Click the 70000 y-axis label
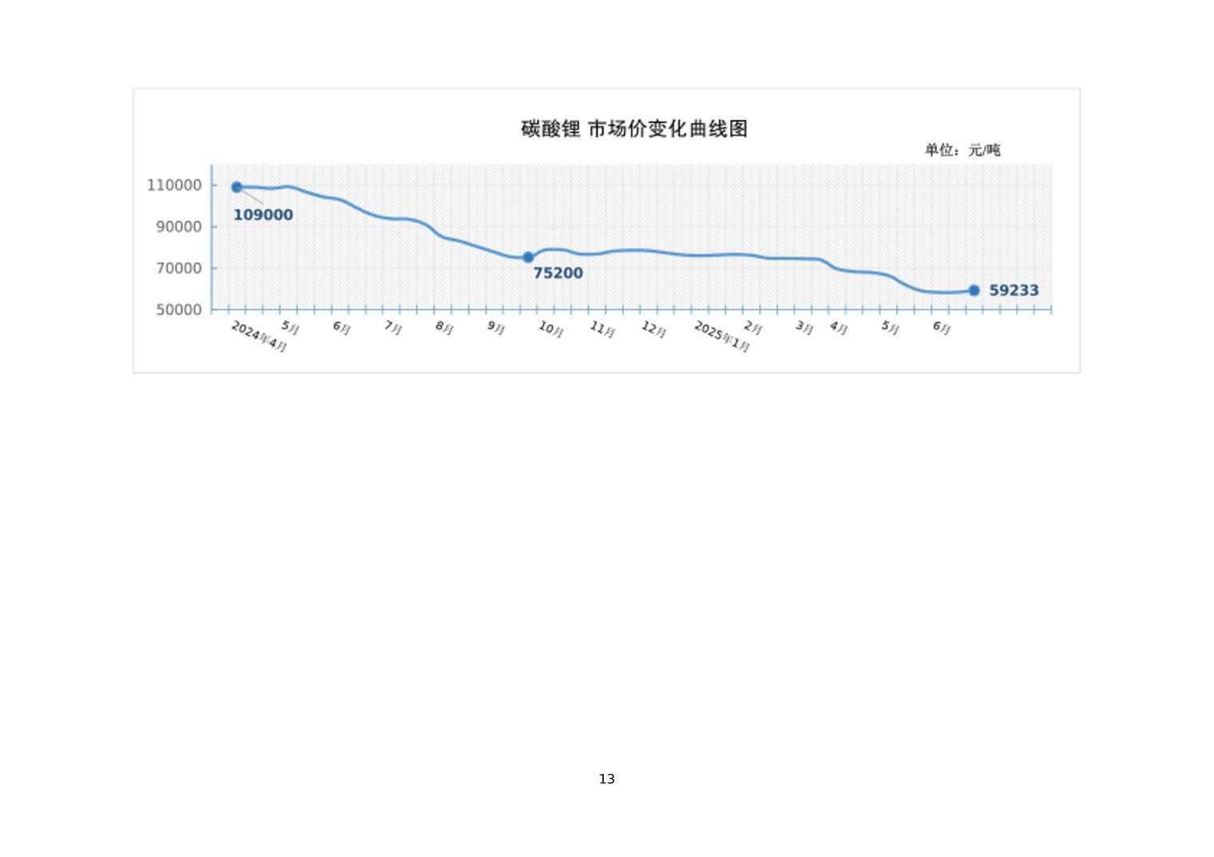The image size is (1214, 857). 179,268
